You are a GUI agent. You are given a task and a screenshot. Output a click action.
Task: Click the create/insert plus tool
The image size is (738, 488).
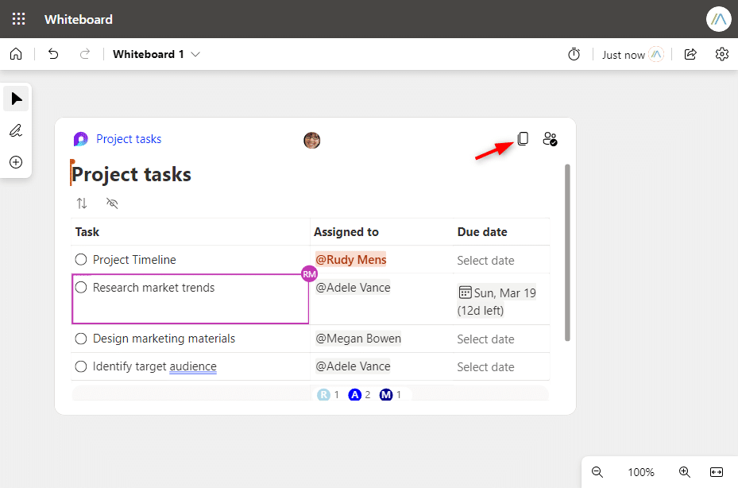click(16, 162)
